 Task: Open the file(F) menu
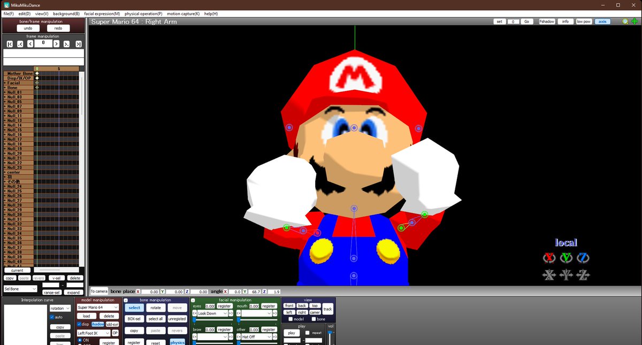[9, 13]
